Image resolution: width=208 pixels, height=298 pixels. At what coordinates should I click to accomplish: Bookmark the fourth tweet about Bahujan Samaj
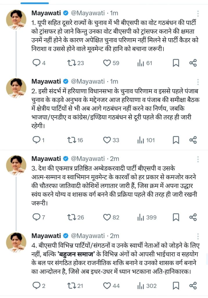(x=176, y=285)
